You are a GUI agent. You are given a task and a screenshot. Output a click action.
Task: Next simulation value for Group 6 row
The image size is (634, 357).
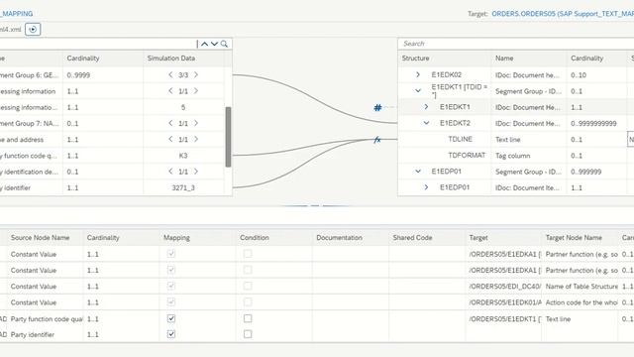point(196,75)
